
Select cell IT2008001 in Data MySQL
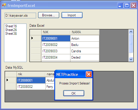[x=31, y=80]
